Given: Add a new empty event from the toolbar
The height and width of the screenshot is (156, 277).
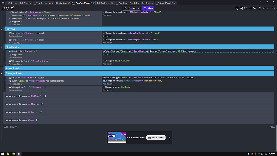Looking at the screenshot, I should click(x=237, y=8).
